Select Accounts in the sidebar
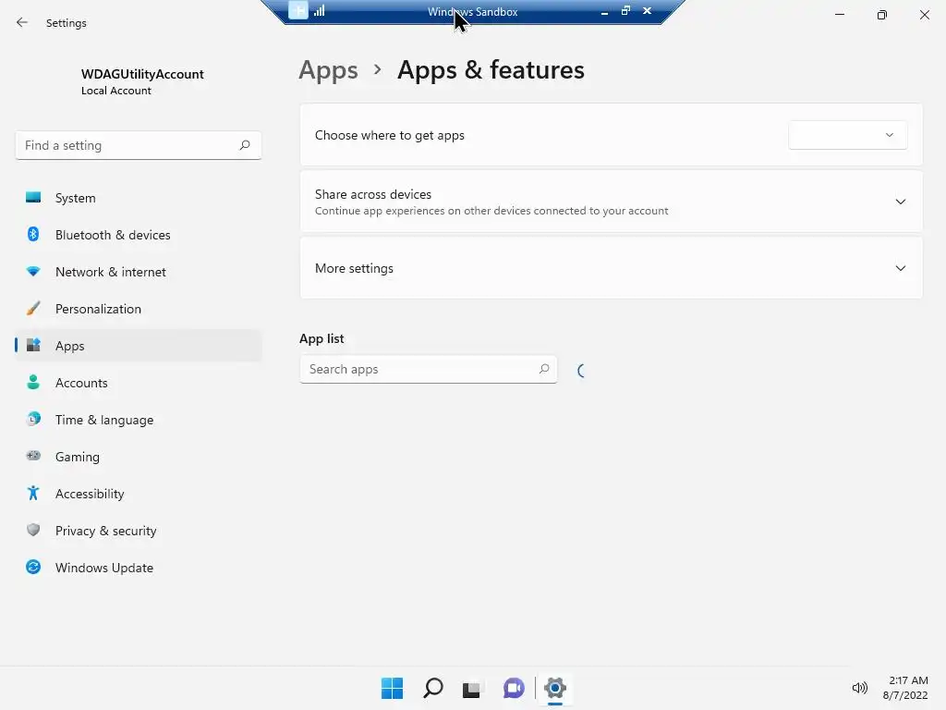 pos(139,383)
